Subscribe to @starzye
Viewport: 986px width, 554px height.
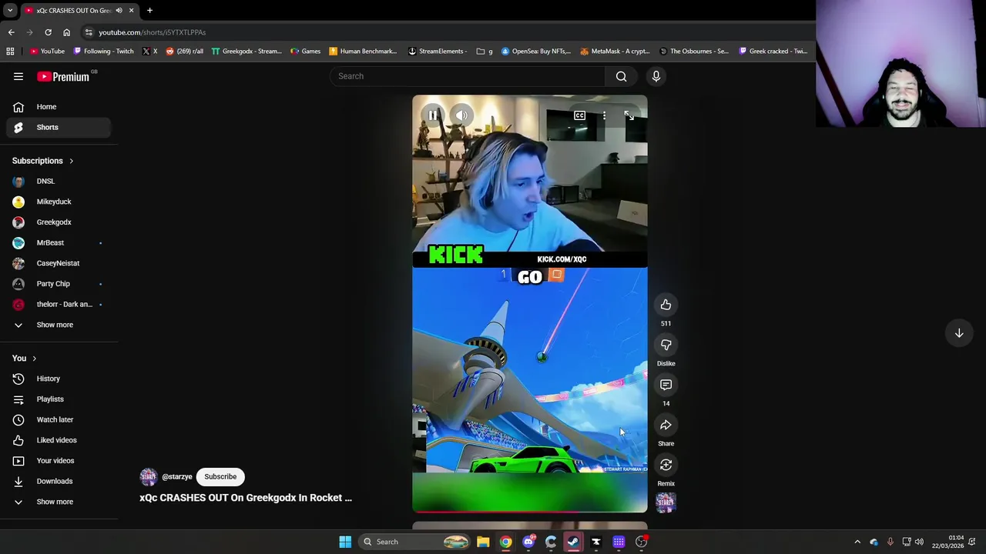(x=220, y=476)
